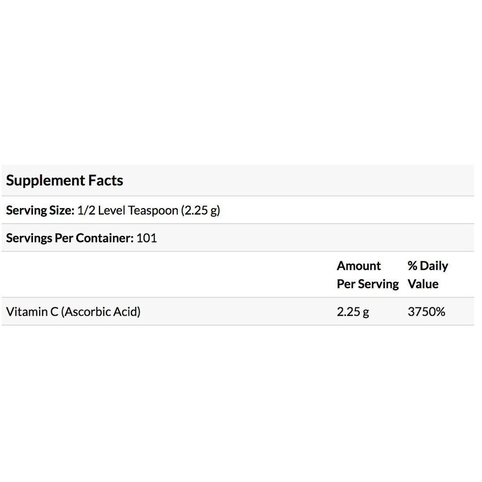
Task: Click the word "Facts" in the title
Action: (106, 180)
